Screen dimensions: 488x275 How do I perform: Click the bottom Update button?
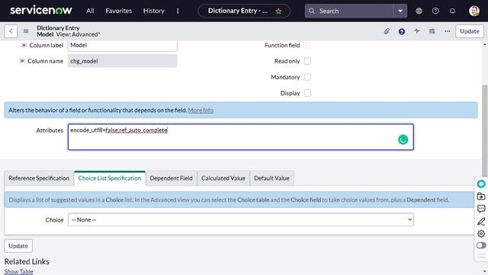click(x=18, y=246)
